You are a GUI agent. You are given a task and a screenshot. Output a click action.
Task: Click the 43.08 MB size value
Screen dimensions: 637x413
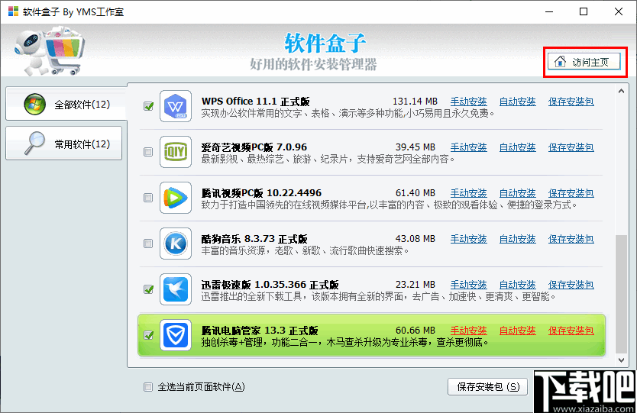tap(416, 239)
